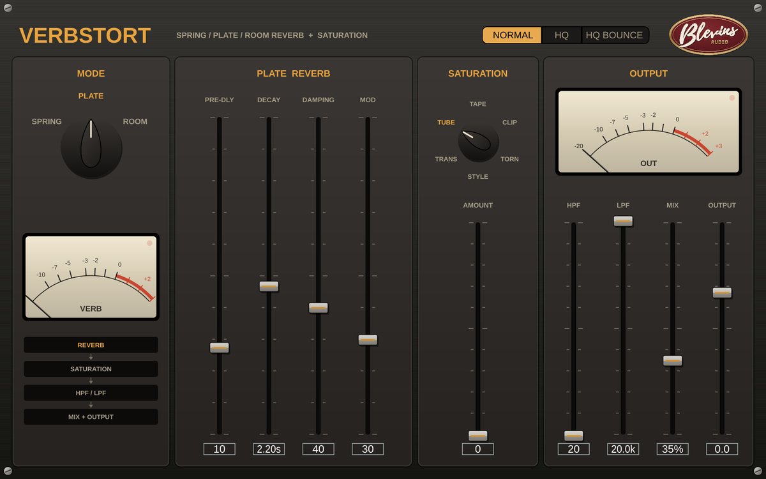Click the MODE section heading
Image resolution: width=766 pixels, height=479 pixels.
click(x=91, y=73)
